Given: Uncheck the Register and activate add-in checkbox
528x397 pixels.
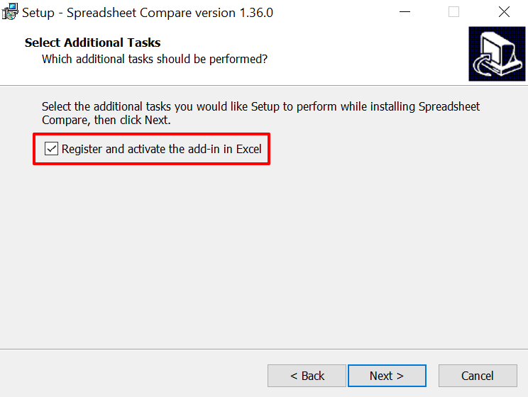Looking at the screenshot, I should 51,149.
